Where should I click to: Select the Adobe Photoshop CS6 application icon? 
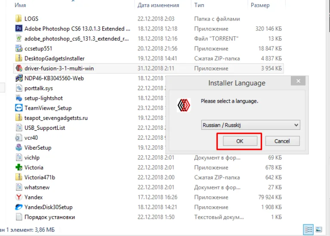point(18,28)
